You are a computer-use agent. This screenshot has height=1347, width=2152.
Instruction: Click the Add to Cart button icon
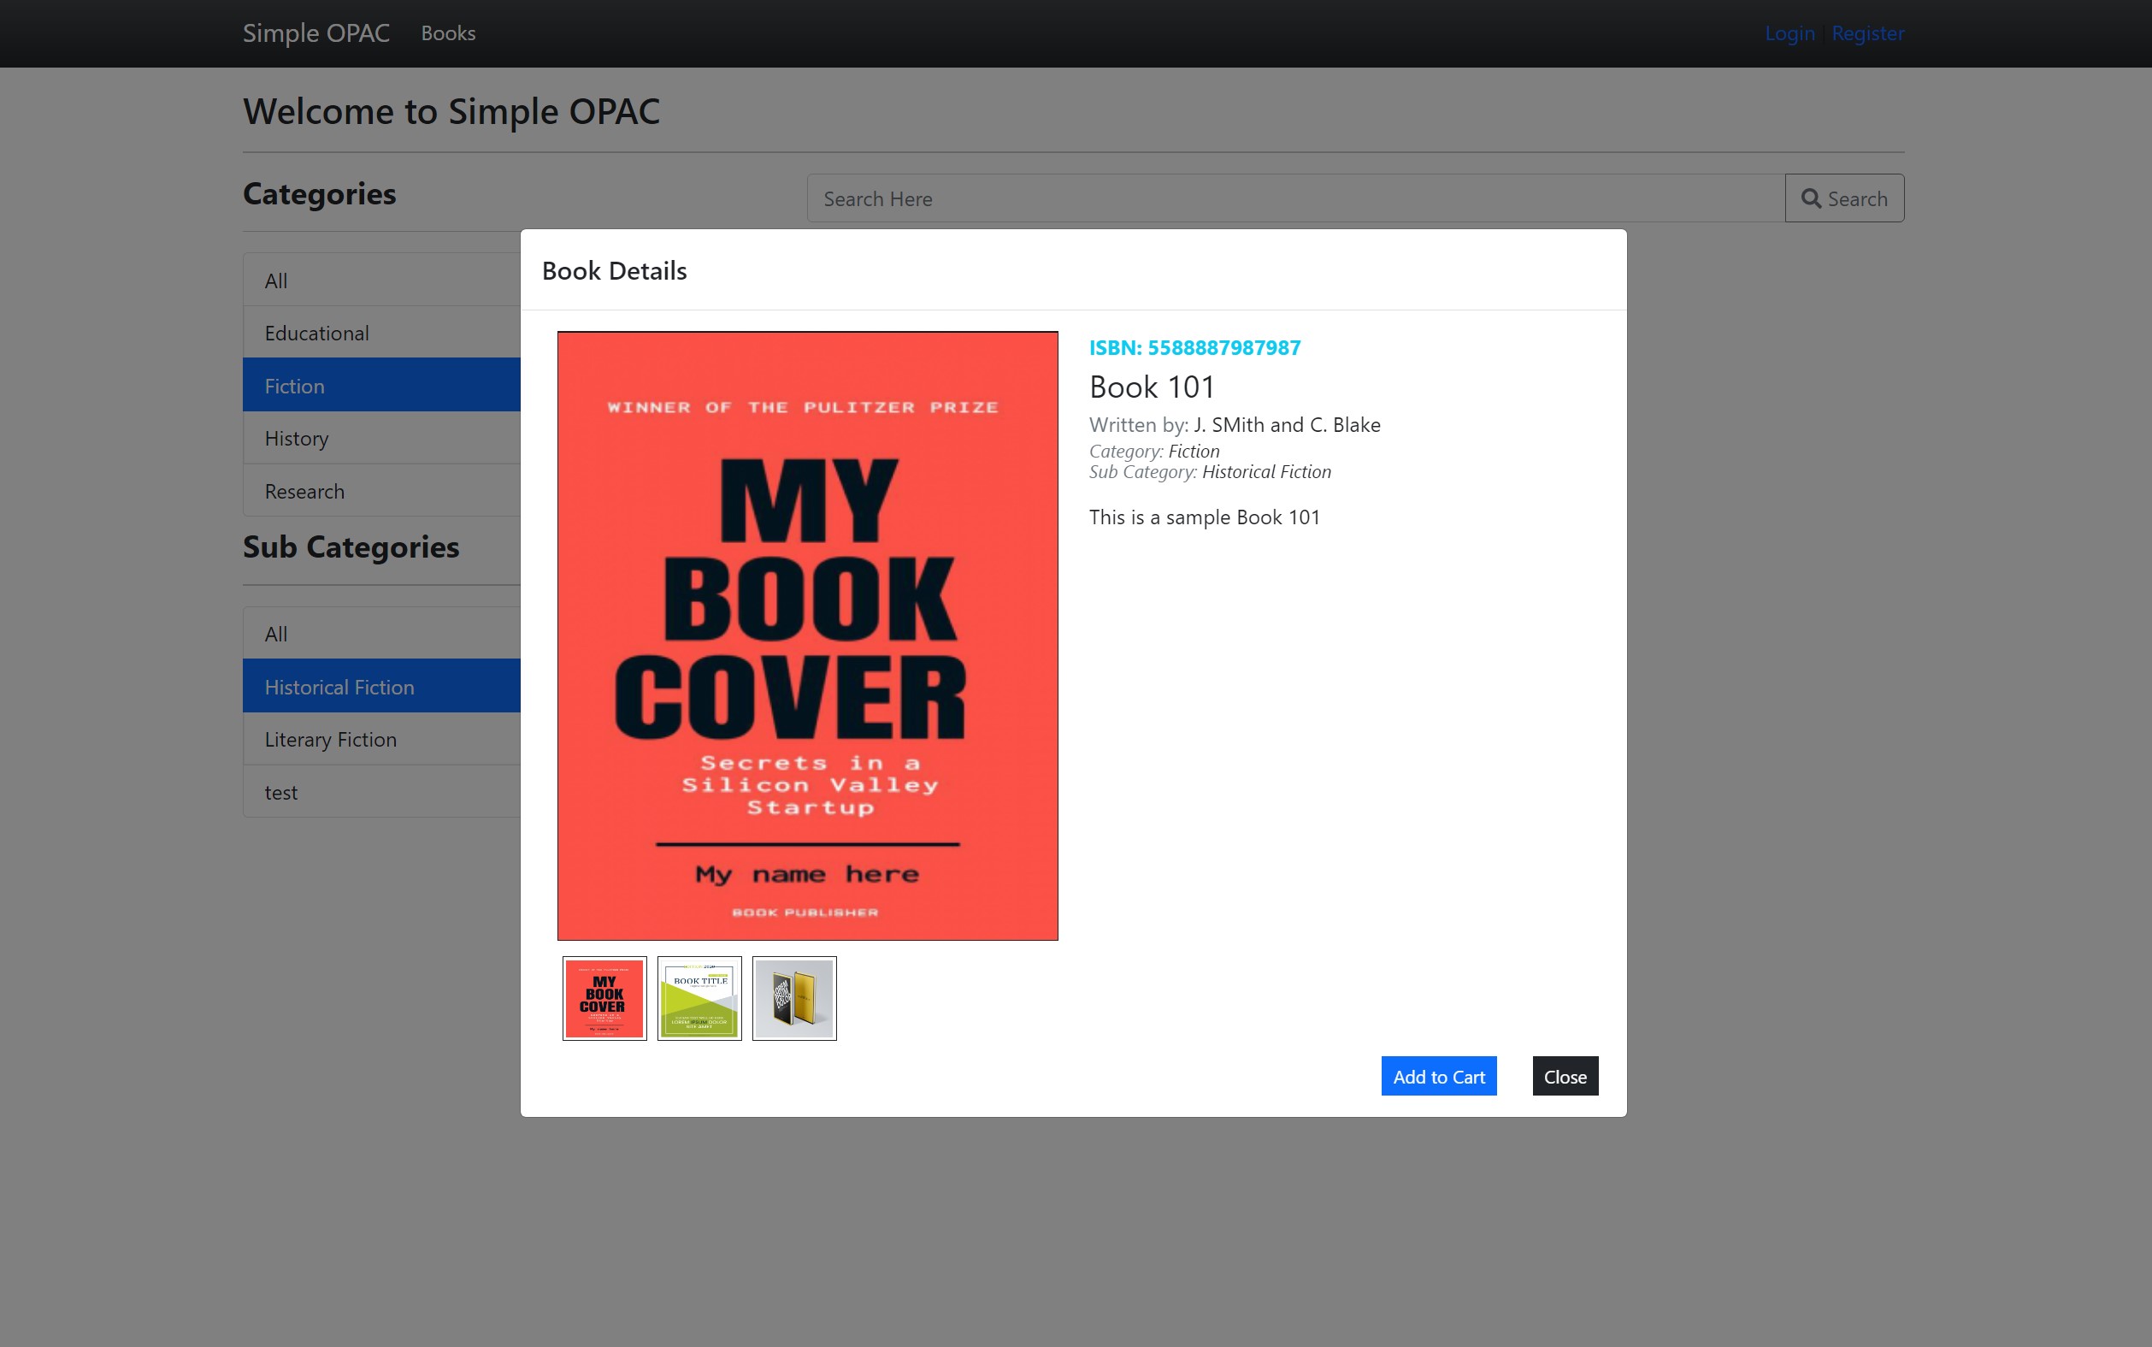click(1438, 1075)
